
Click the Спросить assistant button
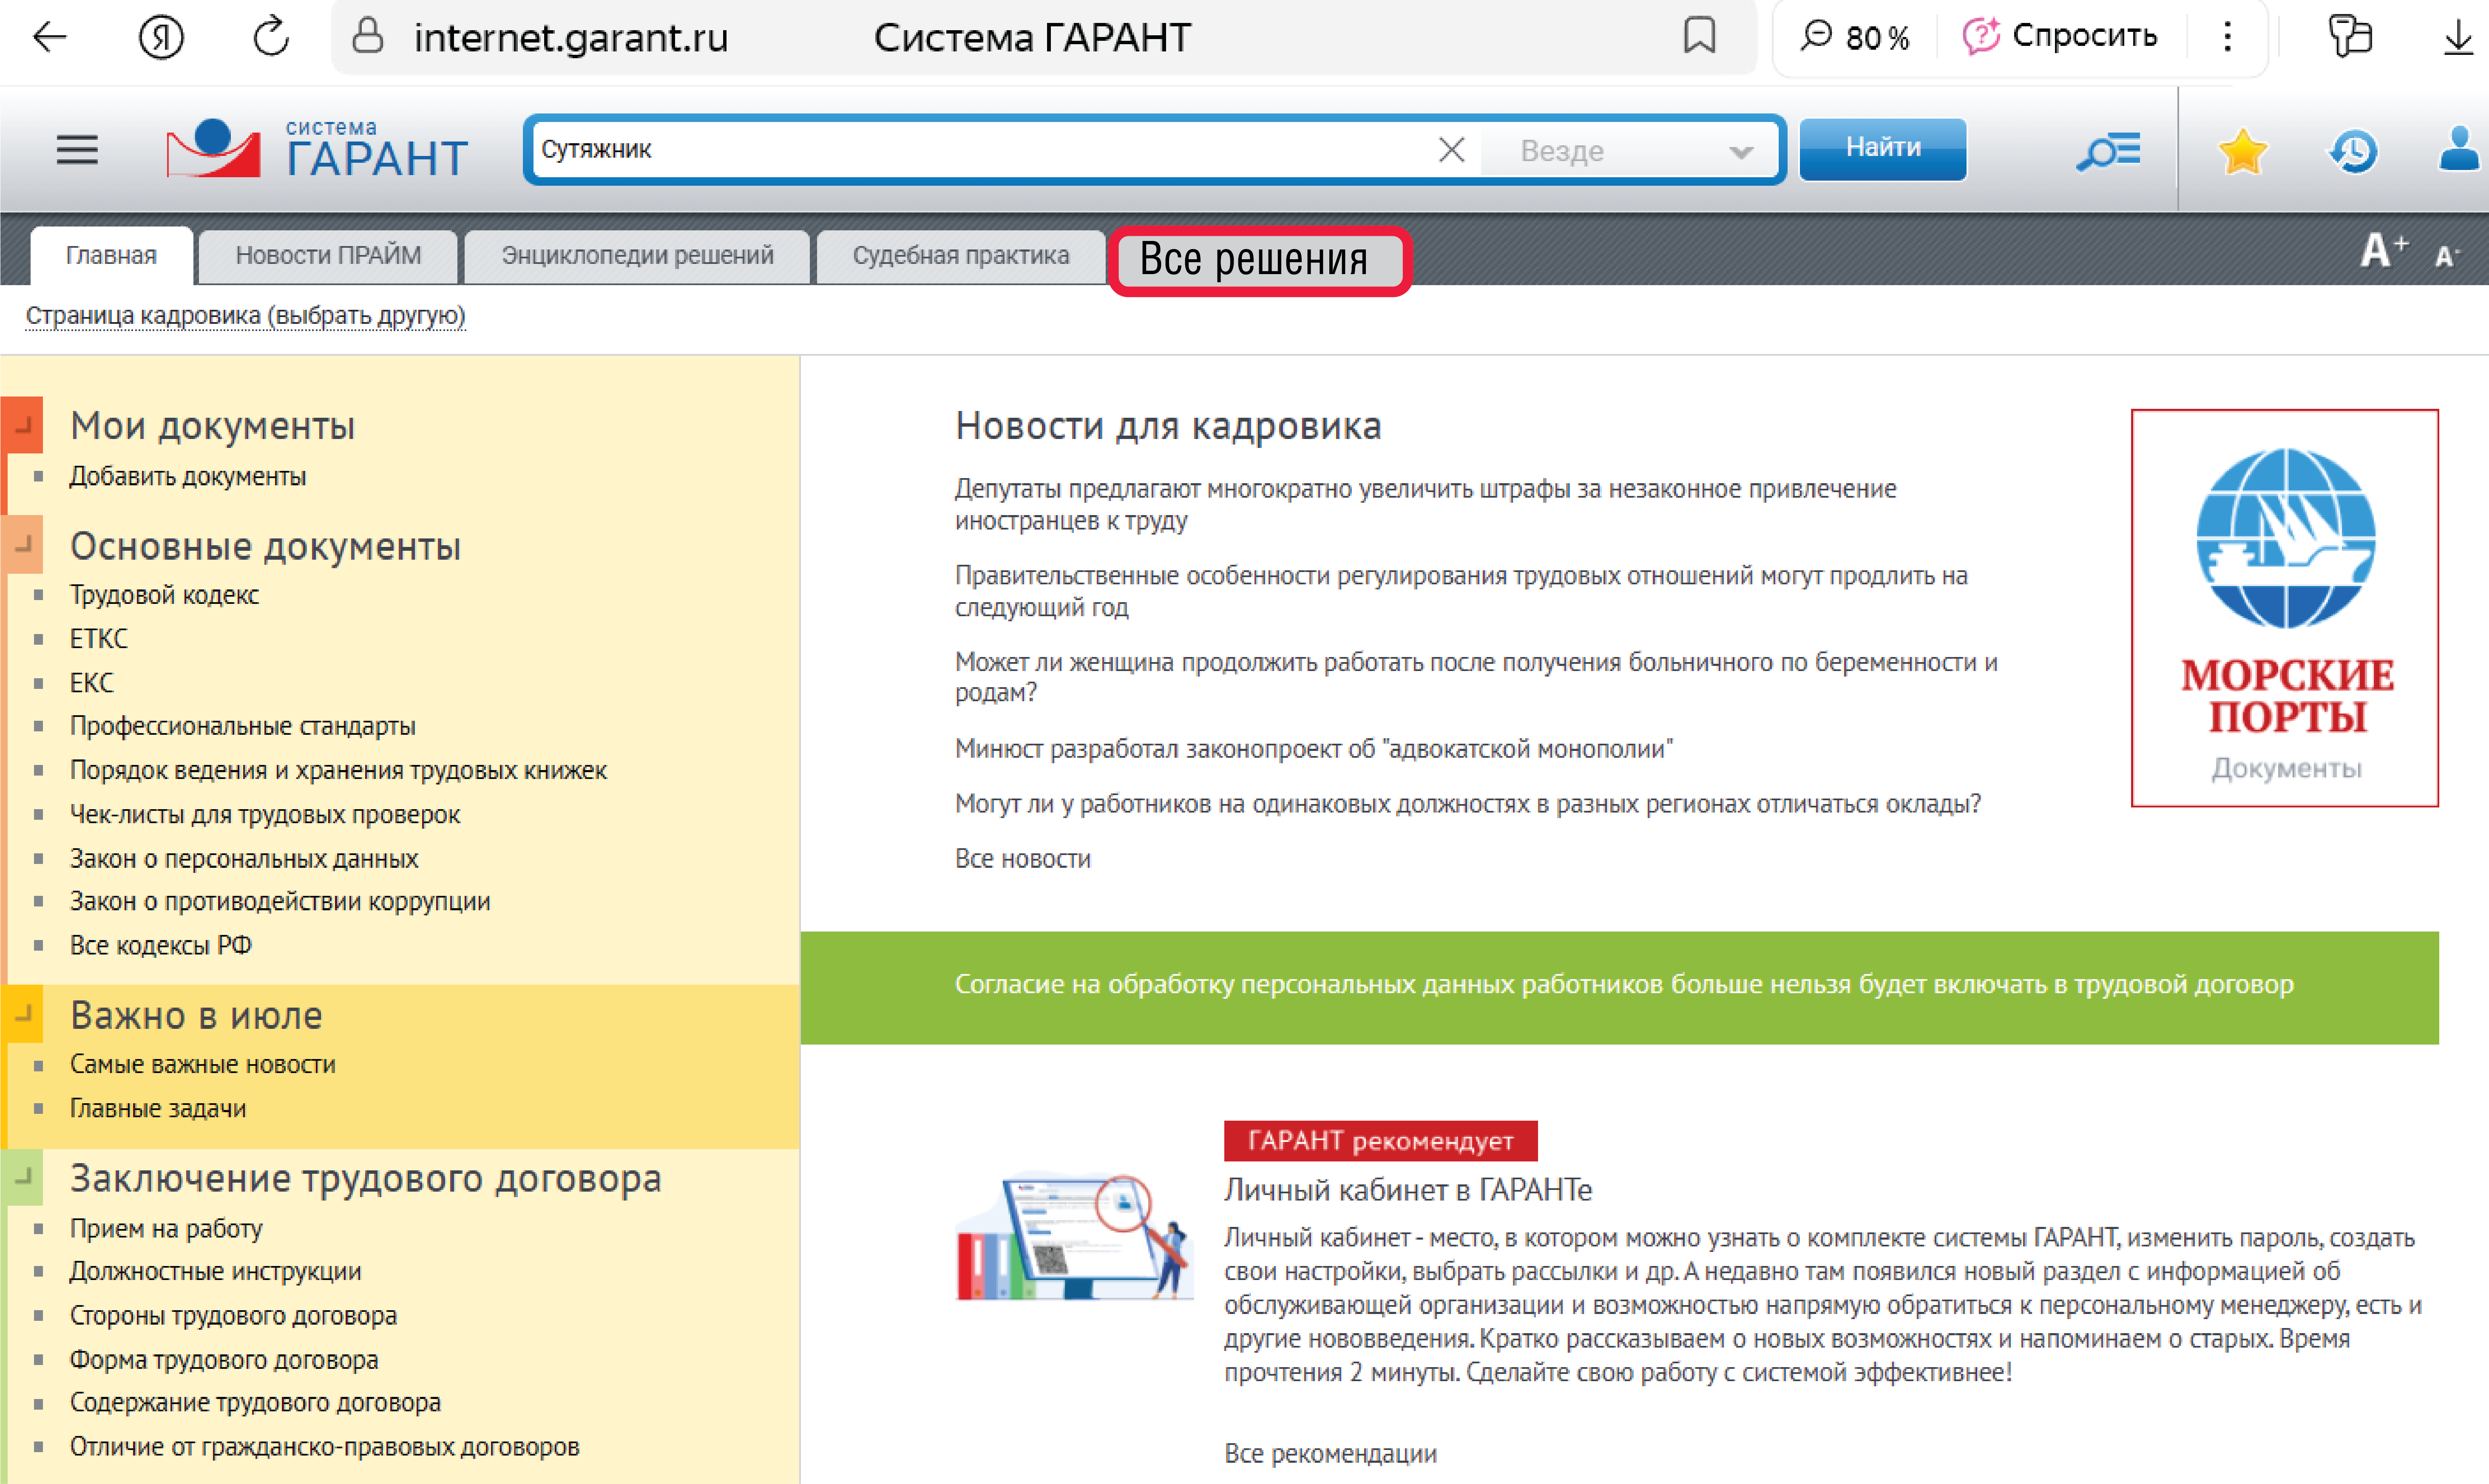[2060, 36]
